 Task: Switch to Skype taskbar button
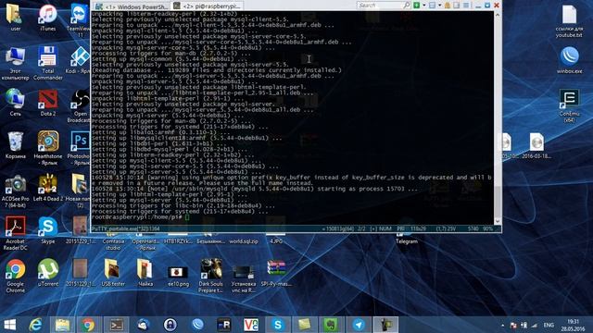coord(278,325)
